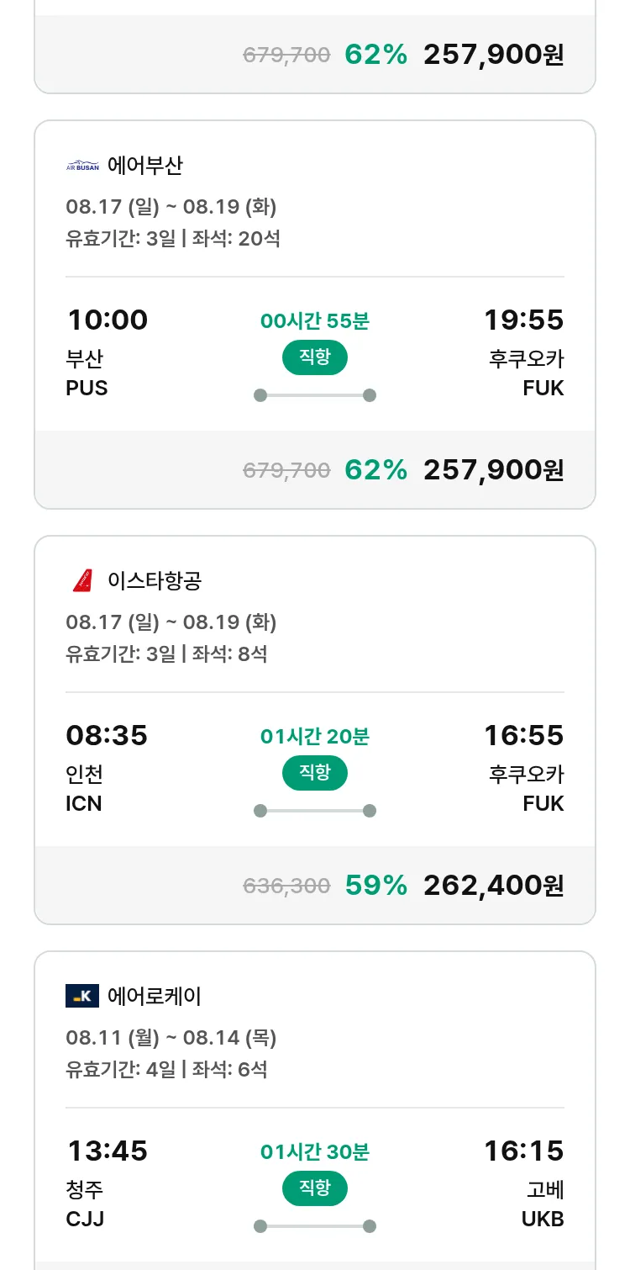The height and width of the screenshot is (1270, 630).
Task: Tap the 직항 badge on Incheon flight
Action: point(314,773)
